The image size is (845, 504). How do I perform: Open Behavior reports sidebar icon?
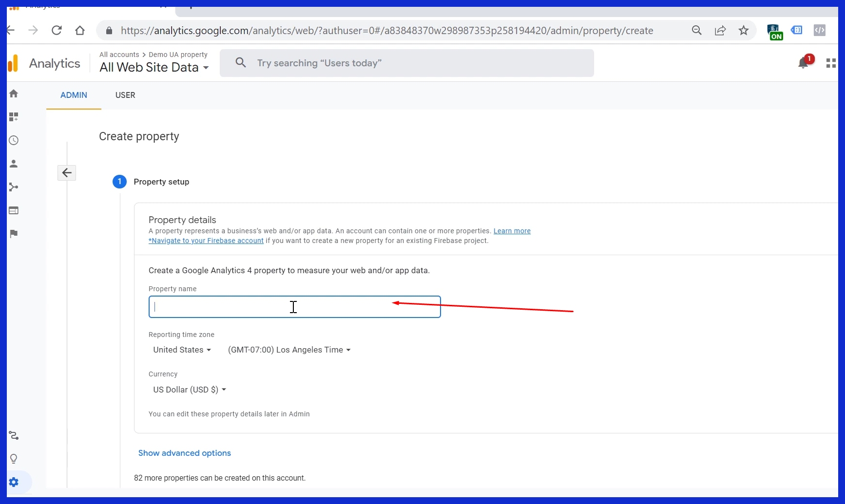click(x=14, y=210)
